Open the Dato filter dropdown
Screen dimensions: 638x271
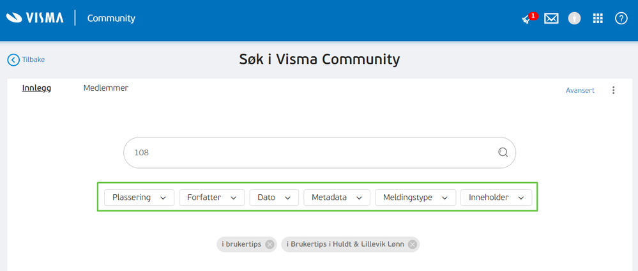(x=274, y=197)
